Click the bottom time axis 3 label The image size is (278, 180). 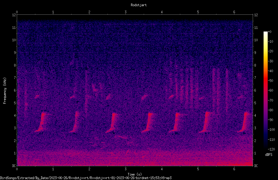125,169
